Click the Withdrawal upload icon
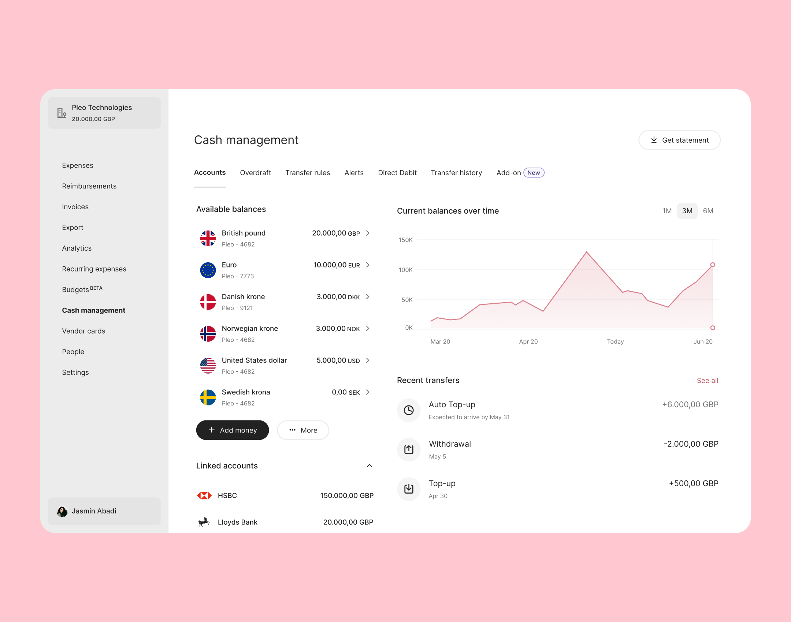Image resolution: width=791 pixels, height=622 pixels. 409,450
